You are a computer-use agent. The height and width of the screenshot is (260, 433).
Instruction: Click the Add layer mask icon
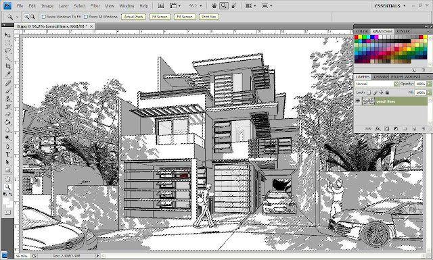(x=386, y=129)
